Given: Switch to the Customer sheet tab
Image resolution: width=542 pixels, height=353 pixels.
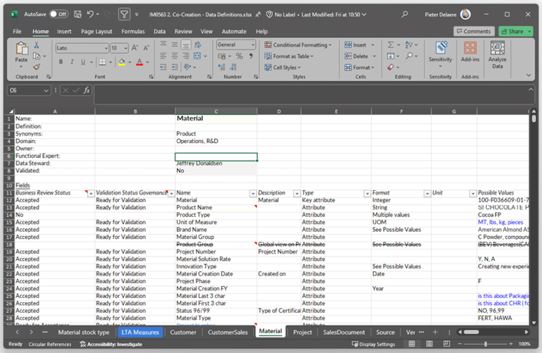Looking at the screenshot, I should click(x=183, y=332).
